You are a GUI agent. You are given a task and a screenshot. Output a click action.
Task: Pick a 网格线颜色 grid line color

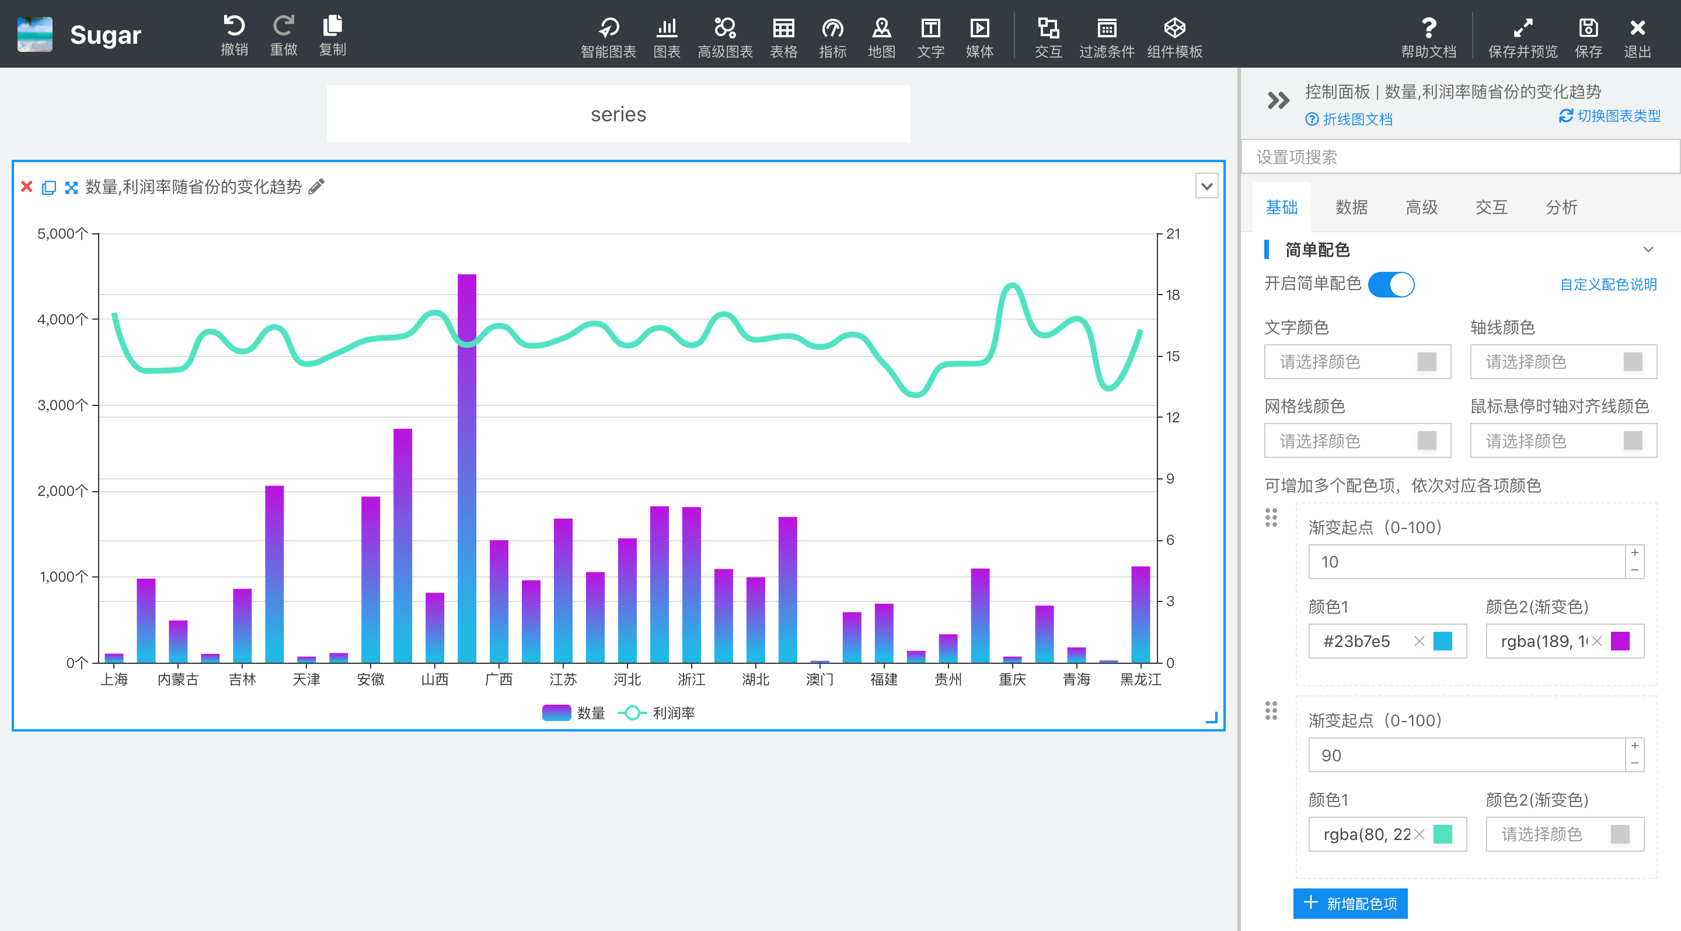[1357, 441]
